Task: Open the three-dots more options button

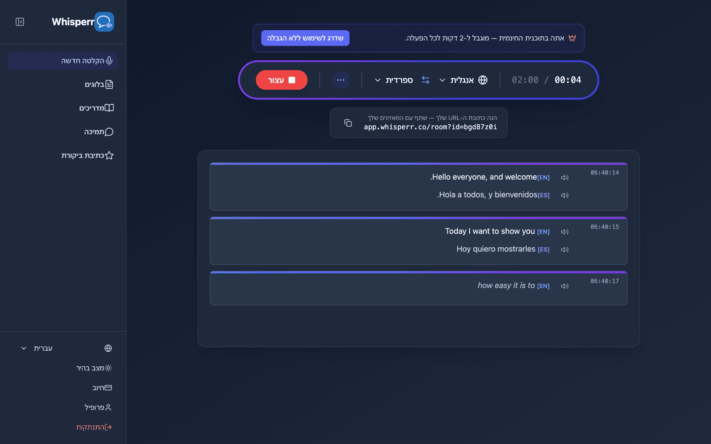Action: coord(341,80)
